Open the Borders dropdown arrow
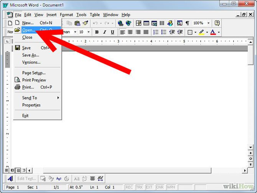The width and height of the screenshot is (257, 193). [x=195, y=32]
